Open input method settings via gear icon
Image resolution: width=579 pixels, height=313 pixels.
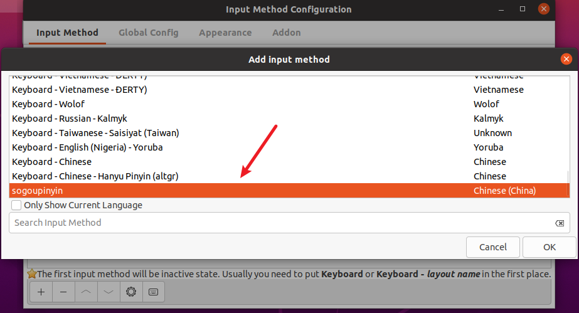click(131, 292)
